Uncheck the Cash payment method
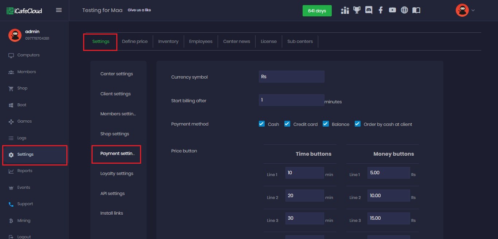The image size is (498, 239). tap(262, 124)
